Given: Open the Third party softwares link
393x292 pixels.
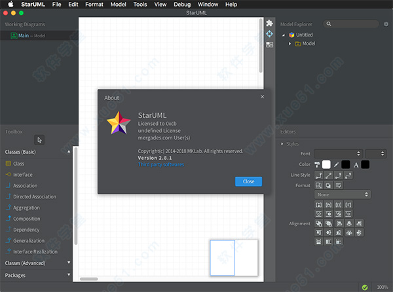Looking at the screenshot, I should [x=161, y=164].
